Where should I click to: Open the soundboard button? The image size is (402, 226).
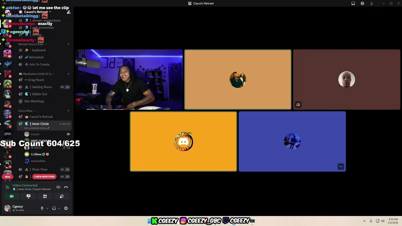[62, 196]
